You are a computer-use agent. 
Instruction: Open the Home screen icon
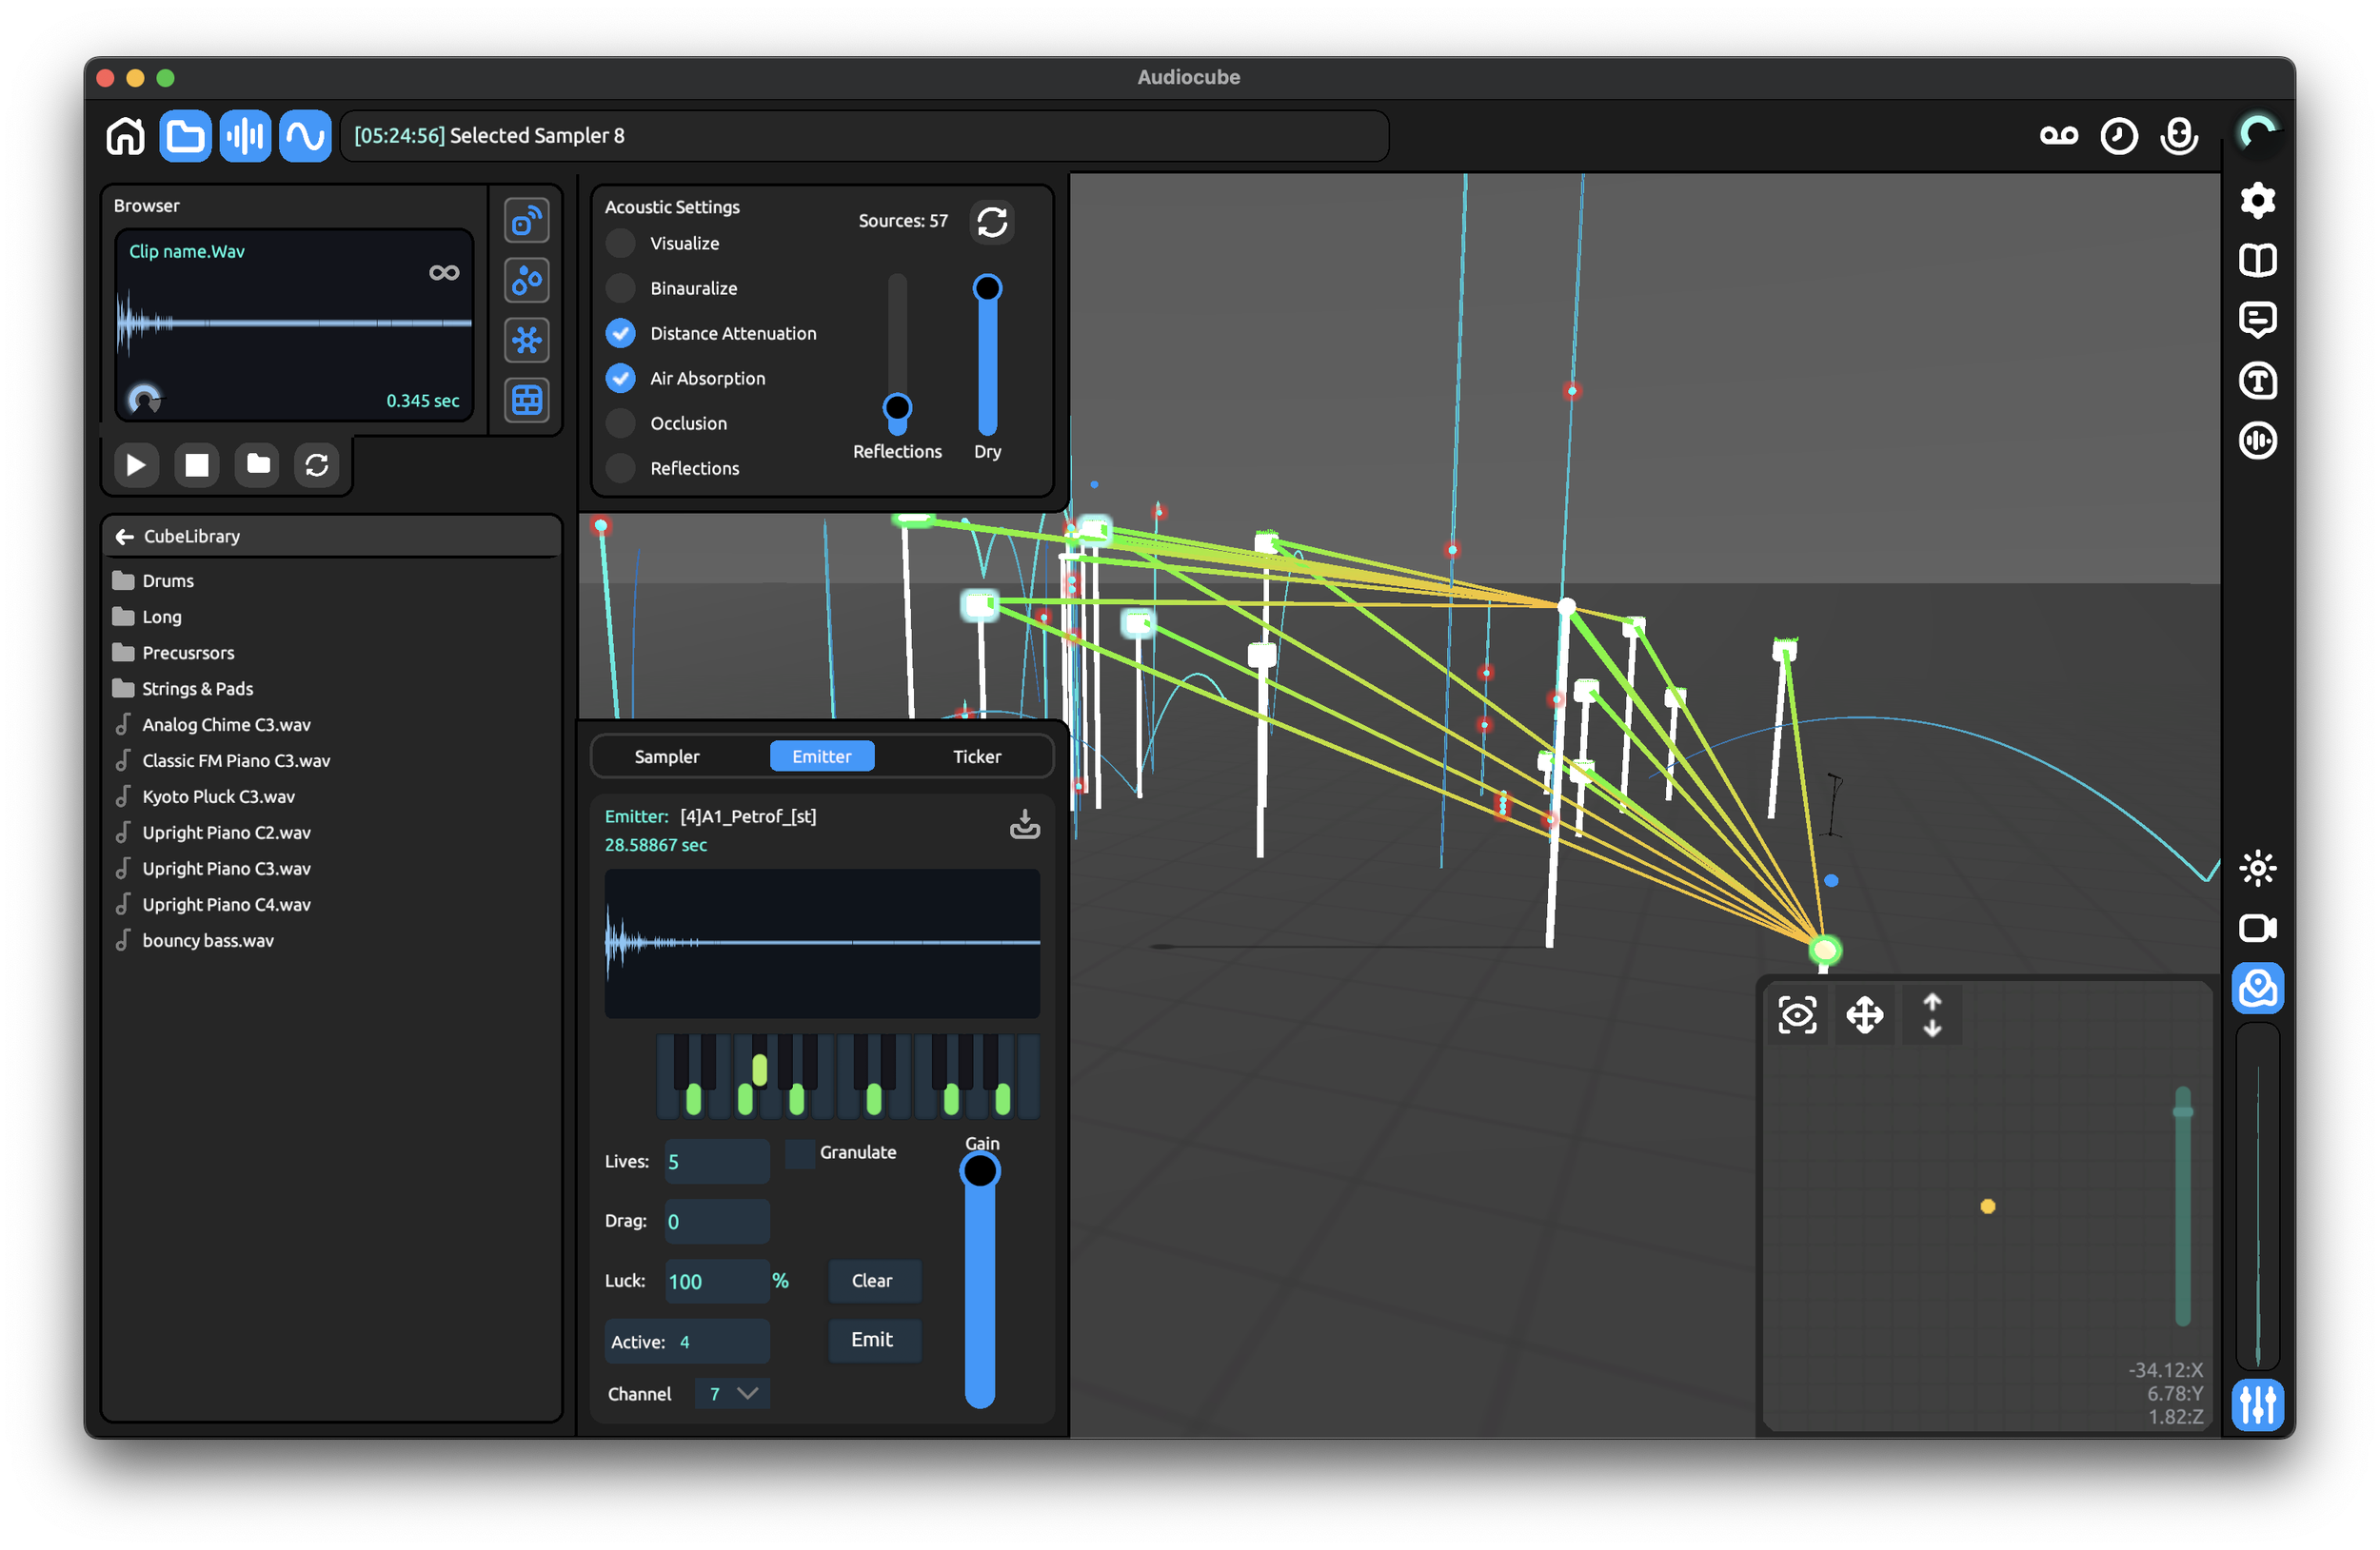(x=125, y=136)
